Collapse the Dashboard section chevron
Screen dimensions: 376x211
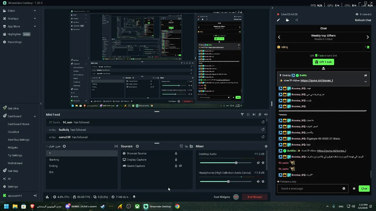coord(35,116)
